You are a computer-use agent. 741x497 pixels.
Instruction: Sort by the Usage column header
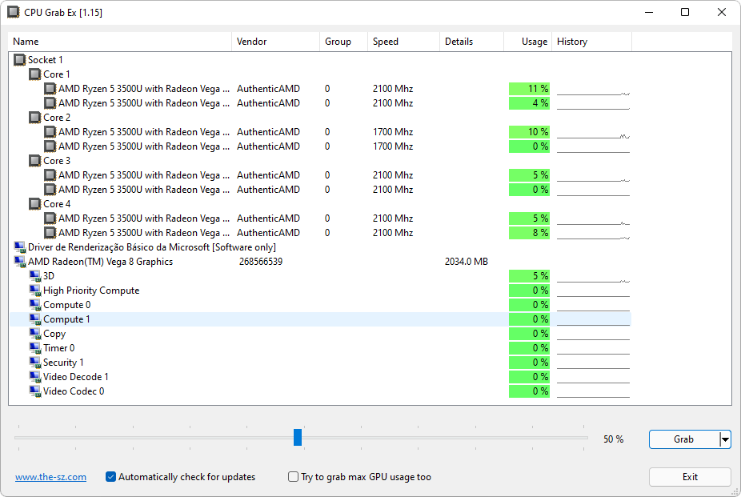[528, 42]
